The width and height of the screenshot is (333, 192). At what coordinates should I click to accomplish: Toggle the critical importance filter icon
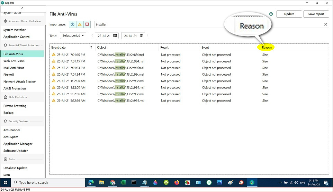87,25
